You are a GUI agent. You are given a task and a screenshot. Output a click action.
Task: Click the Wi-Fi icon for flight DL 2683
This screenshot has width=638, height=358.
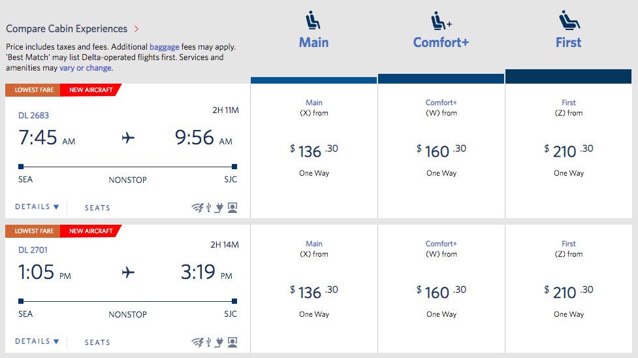click(x=197, y=208)
